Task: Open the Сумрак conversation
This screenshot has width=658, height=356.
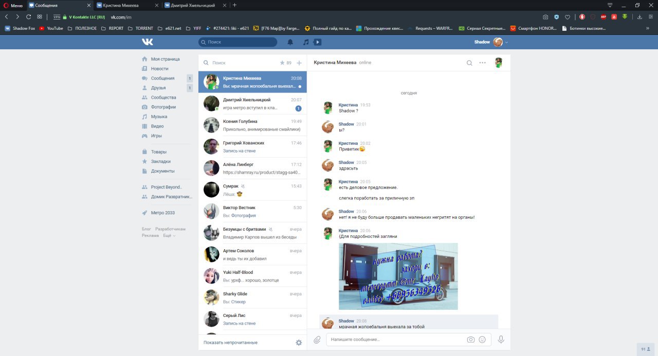Action: pyautogui.click(x=252, y=190)
